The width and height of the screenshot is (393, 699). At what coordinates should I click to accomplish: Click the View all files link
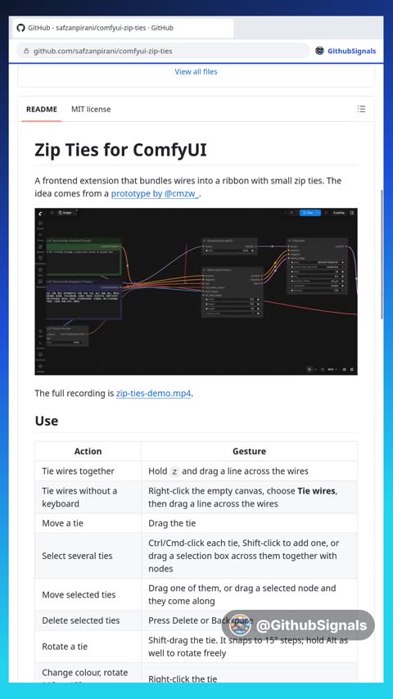pyautogui.click(x=196, y=72)
